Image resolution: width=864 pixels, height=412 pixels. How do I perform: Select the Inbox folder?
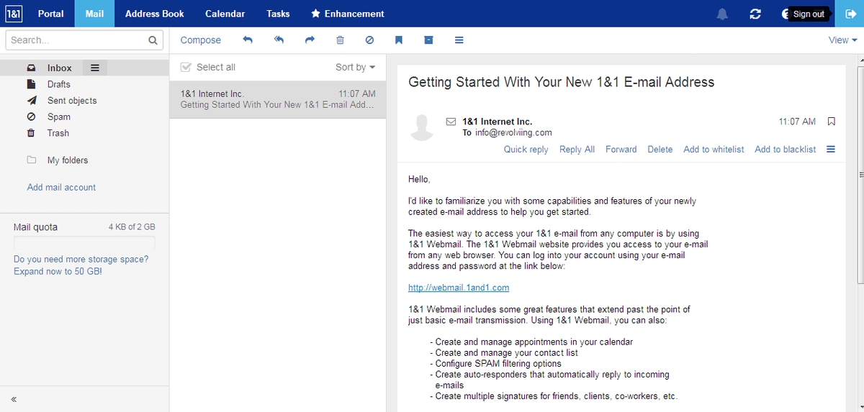(60, 68)
